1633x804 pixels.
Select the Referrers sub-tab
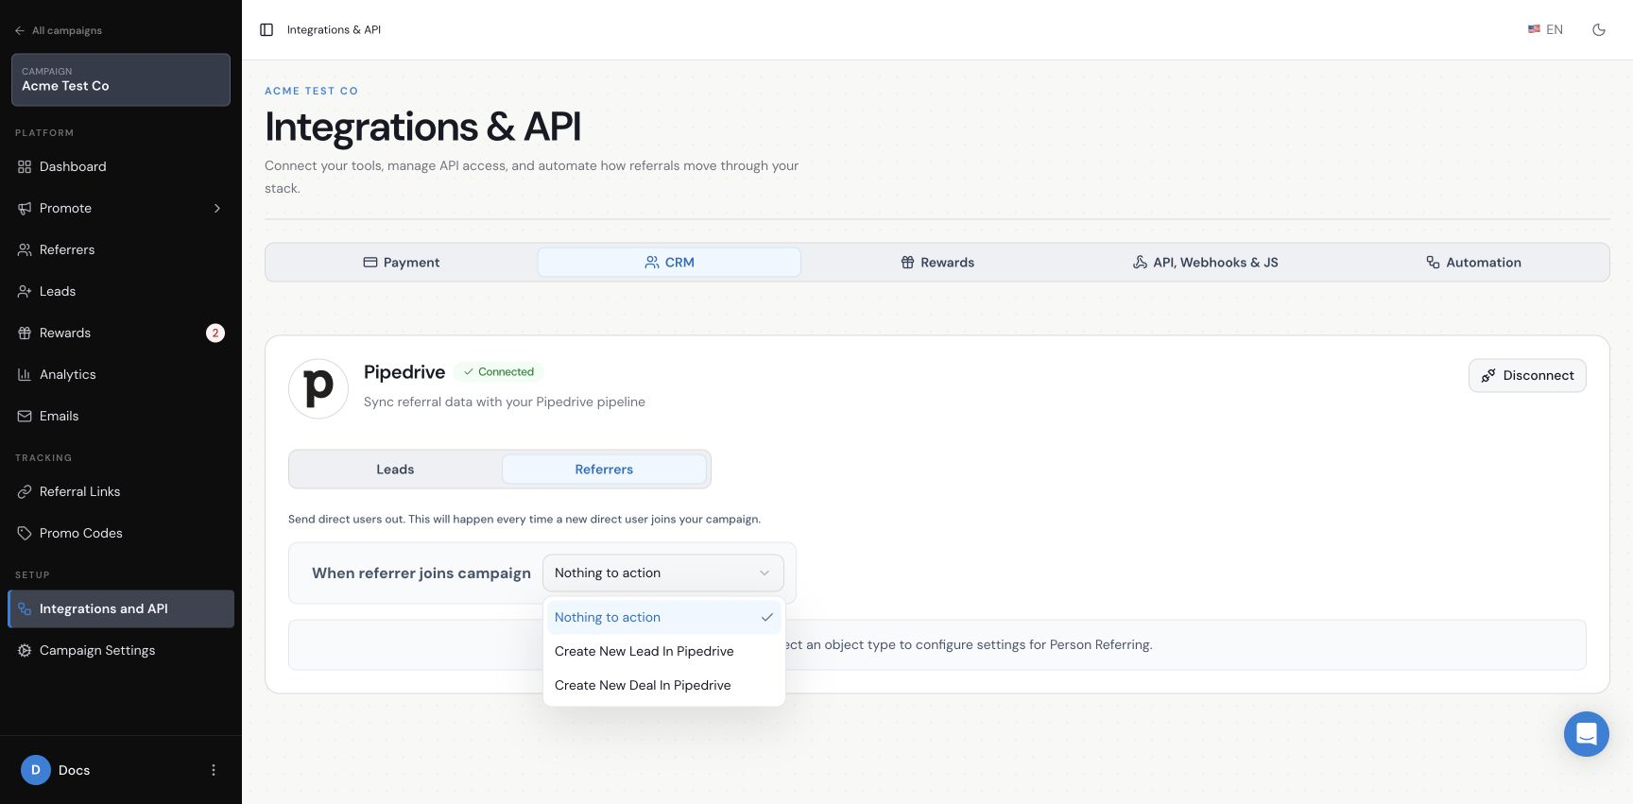click(x=604, y=470)
